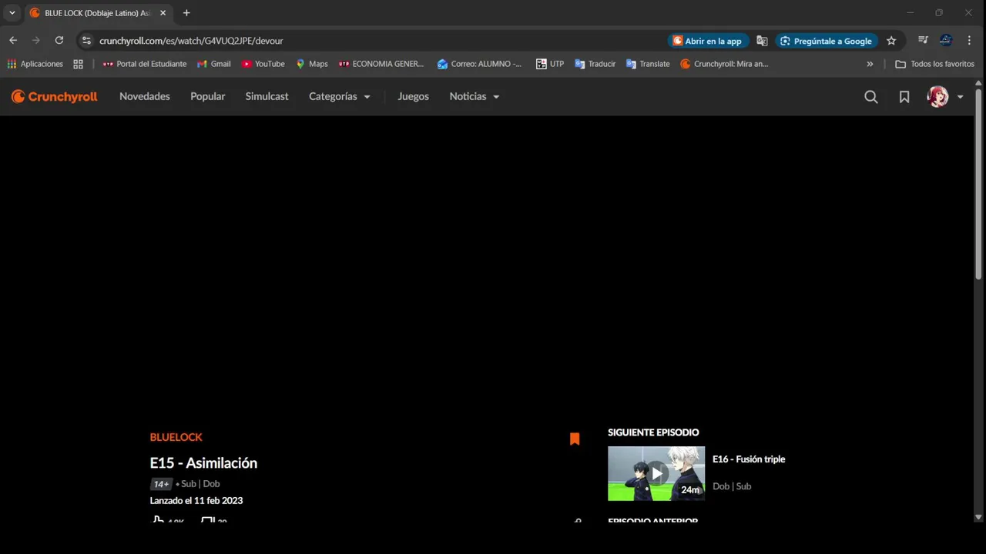
Task: Open the tab search dropdown arrow
Action: [12, 13]
